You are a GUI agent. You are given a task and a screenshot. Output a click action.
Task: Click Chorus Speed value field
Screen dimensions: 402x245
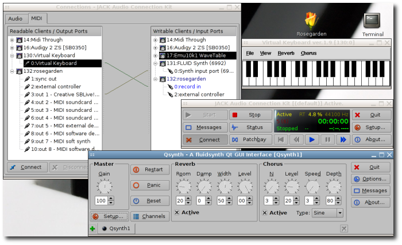click(x=309, y=201)
